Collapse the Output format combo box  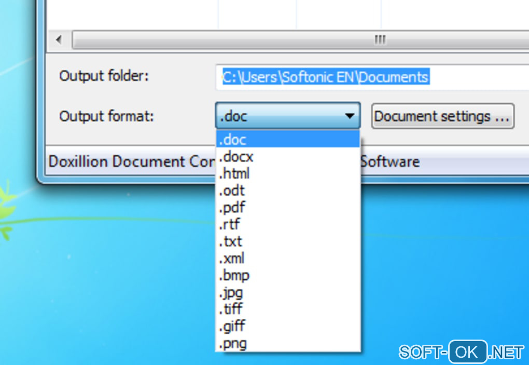288,116
